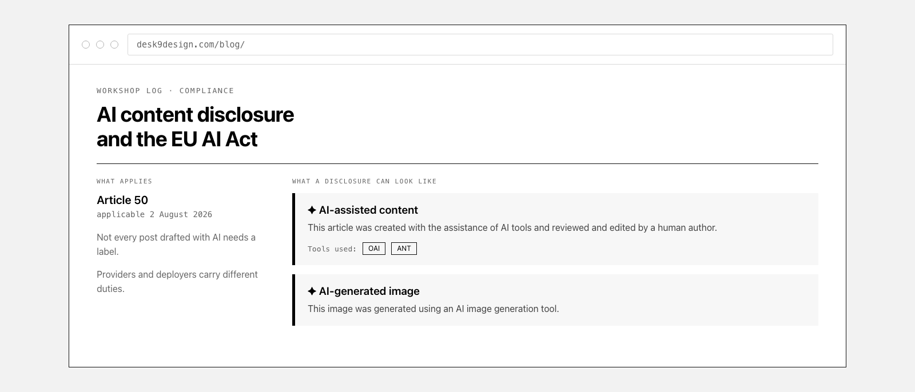915x392 pixels.
Task: Click the second window control circle
Action: click(x=100, y=45)
